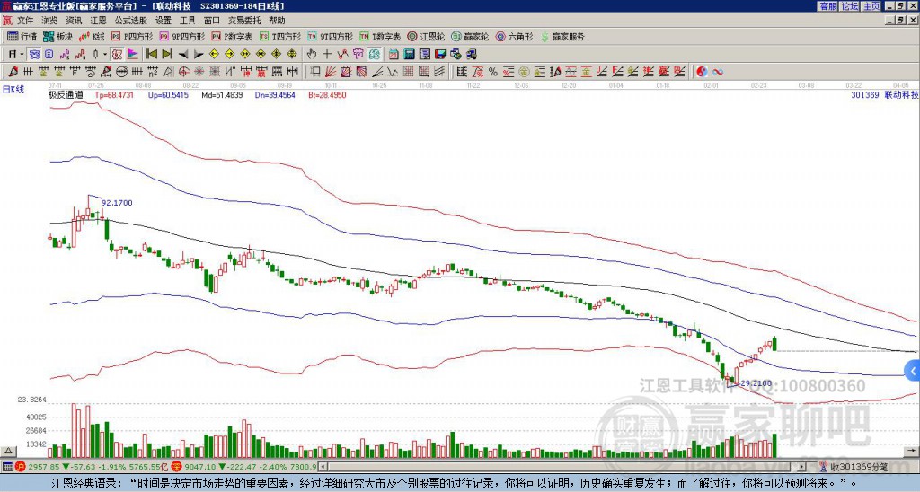Open 赢家服务 service panel
This screenshot has height=492, width=920.
(562, 36)
